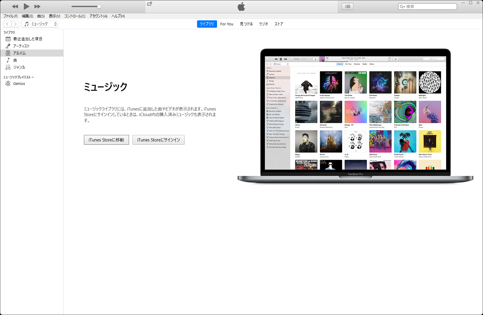This screenshot has width=483, height=315.
Task: Click the Next Track icon
Action: tap(37, 6)
